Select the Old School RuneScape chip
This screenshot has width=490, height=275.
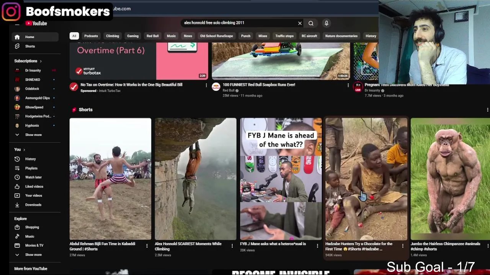(217, 36)
